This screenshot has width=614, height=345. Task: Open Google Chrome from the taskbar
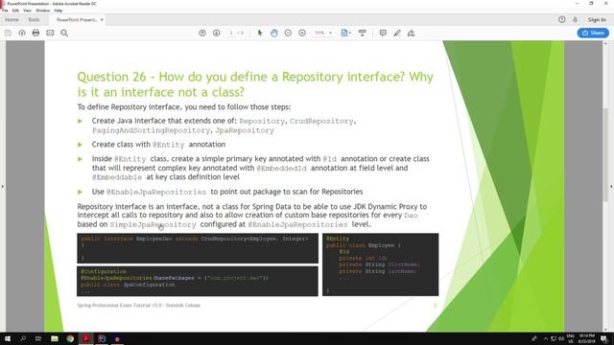coord(70,338)
